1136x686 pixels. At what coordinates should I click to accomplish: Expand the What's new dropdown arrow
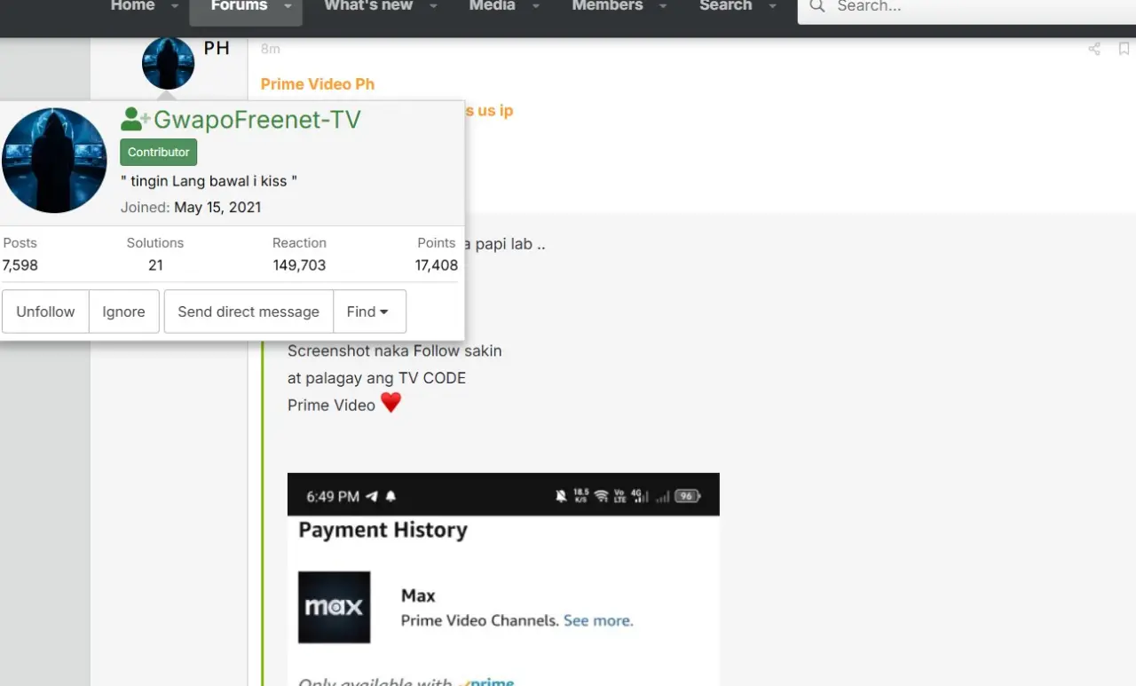click(433, 6)
